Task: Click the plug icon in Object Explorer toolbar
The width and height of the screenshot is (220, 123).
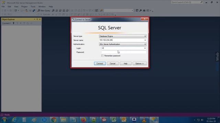Action: click(x=14, y=23)
